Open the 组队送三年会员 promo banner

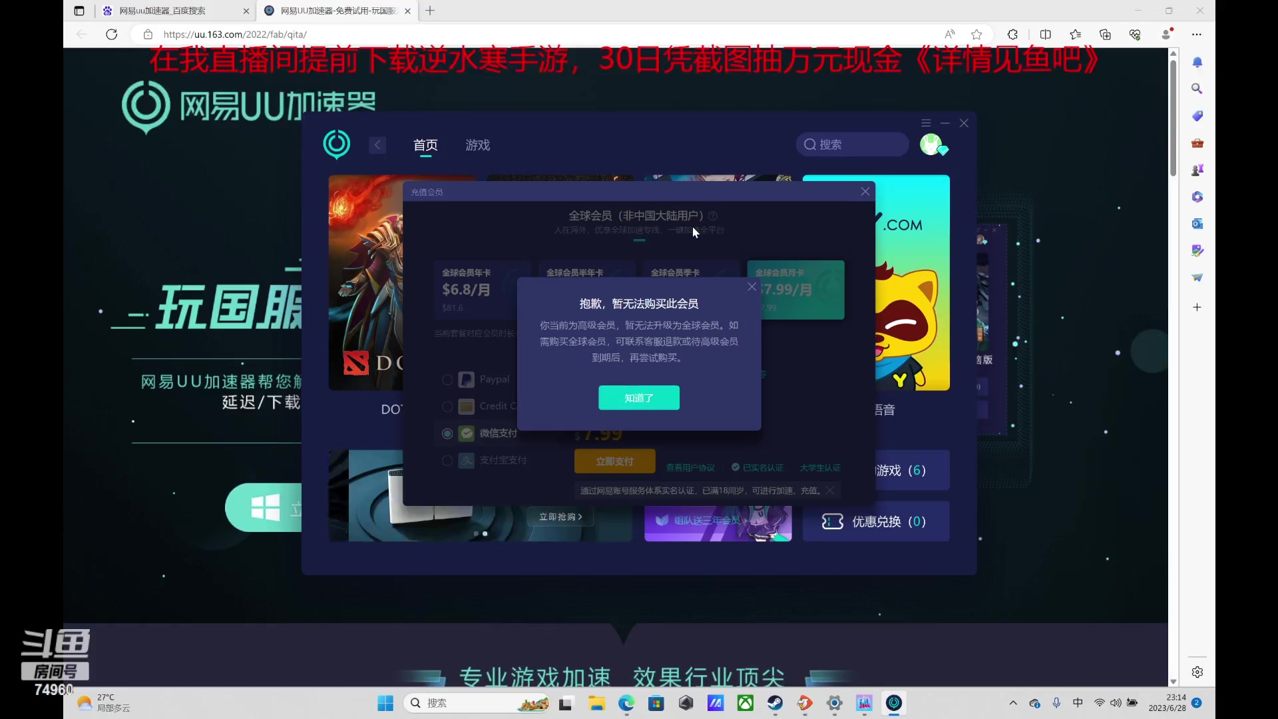tap(718, 523)
